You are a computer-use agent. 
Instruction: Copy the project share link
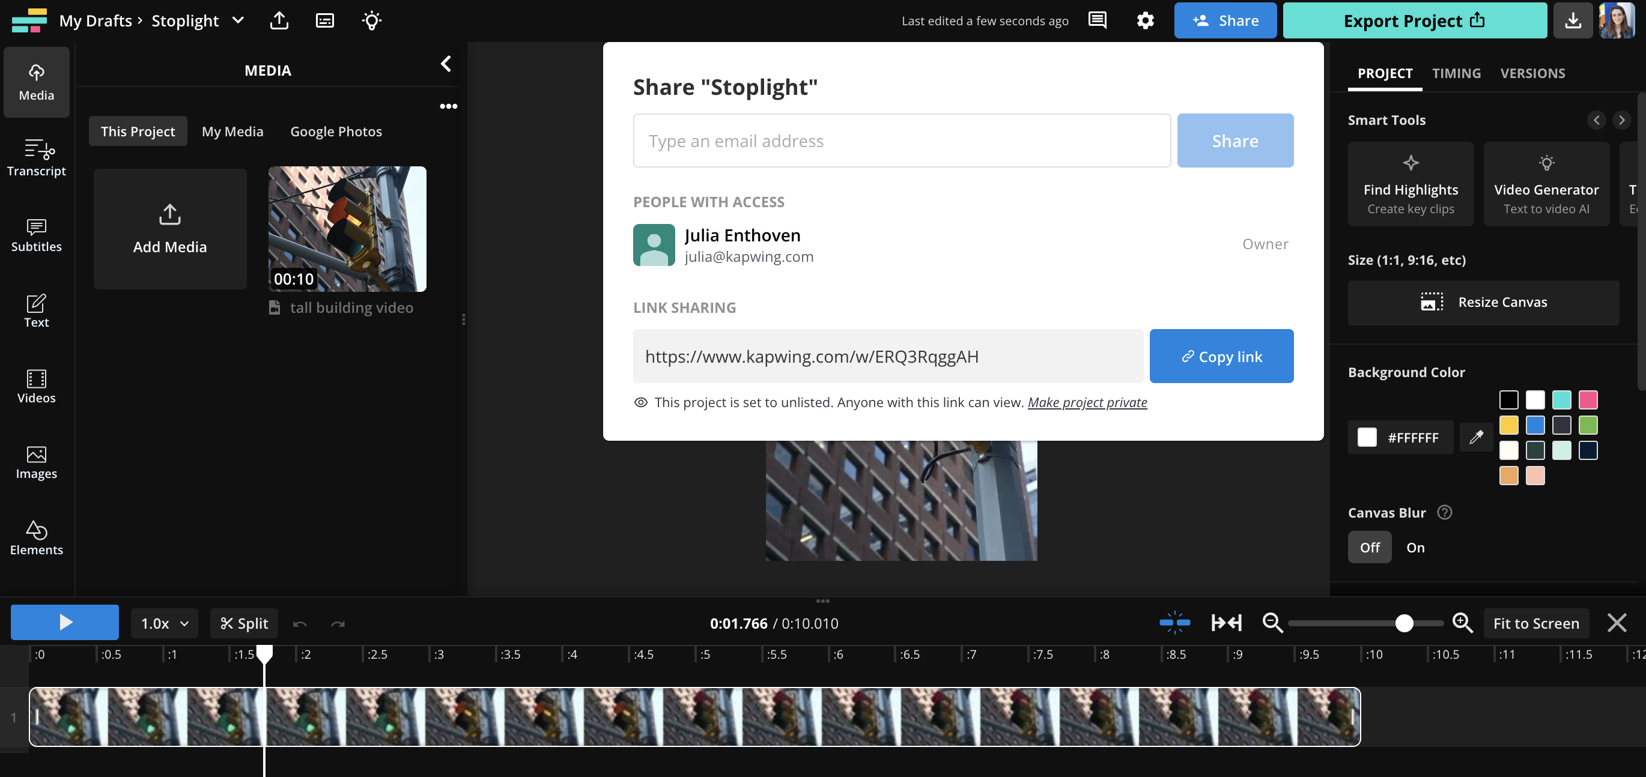point(1221,356)
